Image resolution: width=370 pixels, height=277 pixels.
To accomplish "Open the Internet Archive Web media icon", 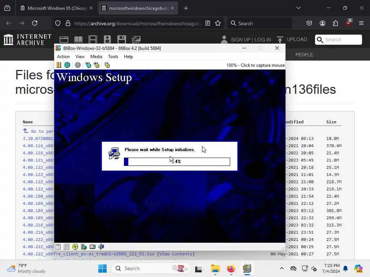I will (64, 40).
